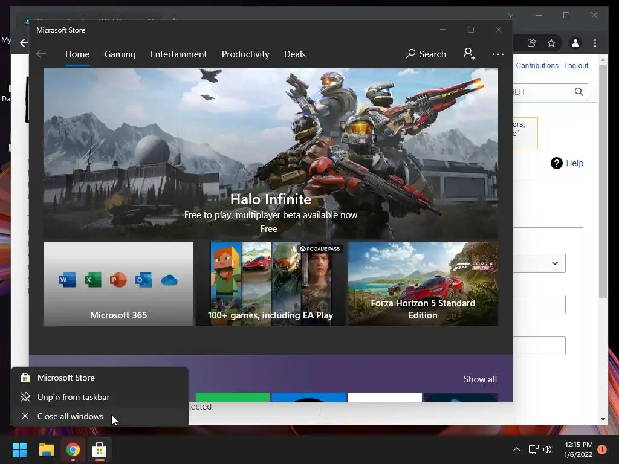The height and width of the screenshot is (464, 619).
Task: Bookmark the page with Chrome star
Action: coord(551,43)
